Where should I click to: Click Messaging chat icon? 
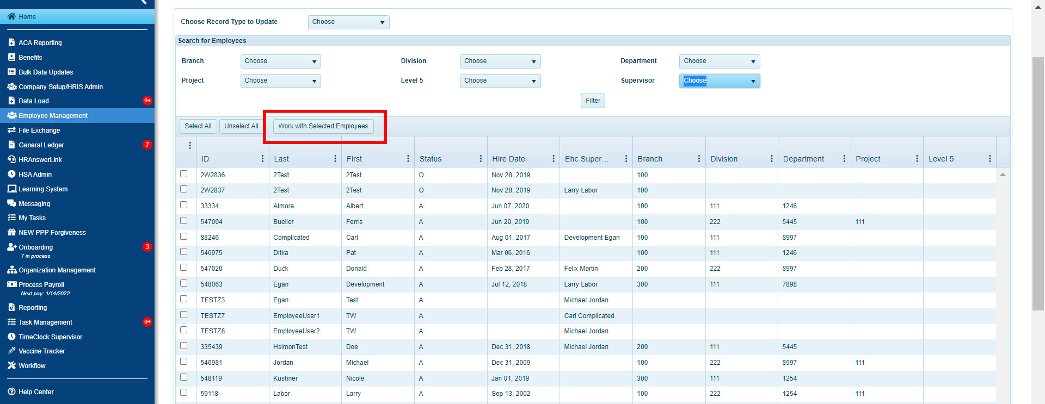pyautogui.click(x=11, y=203)
